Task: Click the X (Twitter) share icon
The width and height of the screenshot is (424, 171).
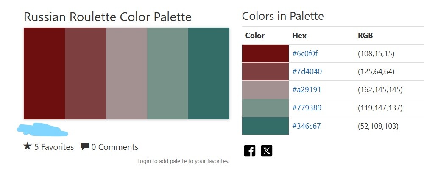Action: (267, 151)
